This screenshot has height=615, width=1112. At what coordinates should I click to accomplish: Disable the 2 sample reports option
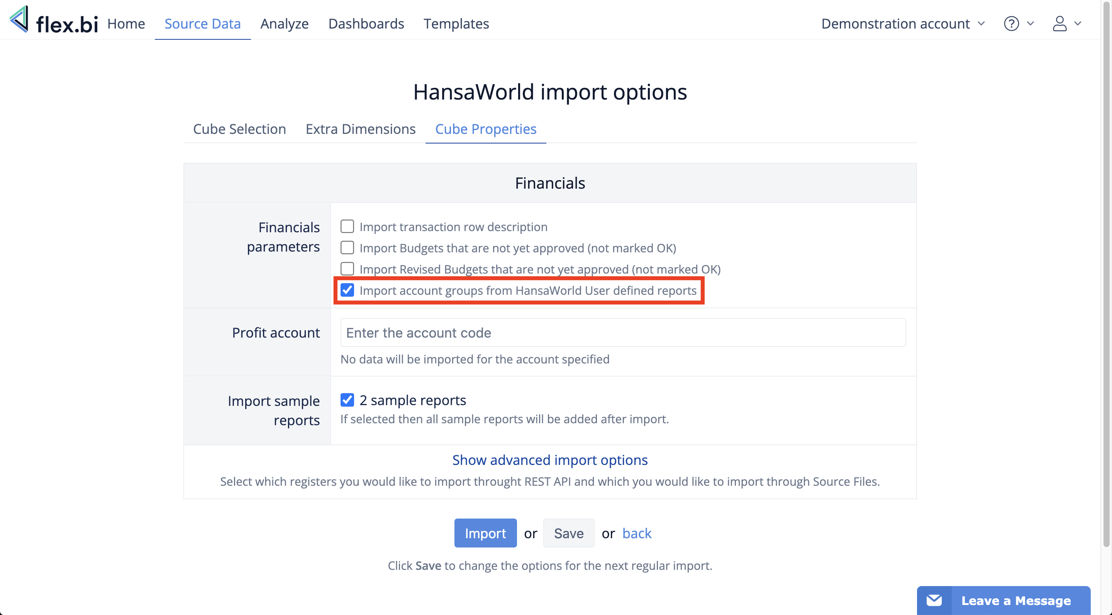tap(347, 399)
